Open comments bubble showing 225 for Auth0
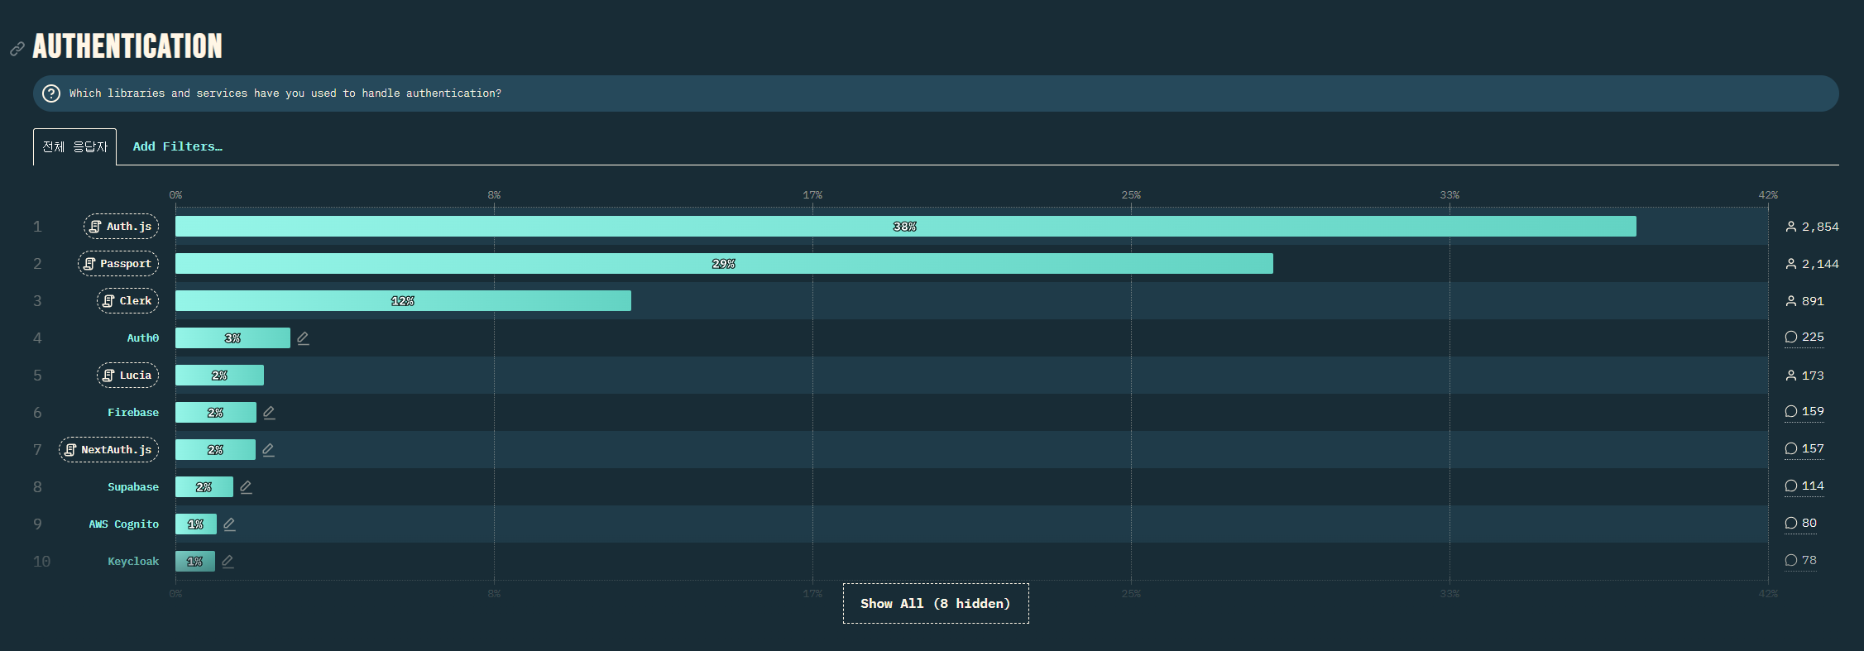The height and width of the screenshot is (651, 1864). tap(1804, 337)
